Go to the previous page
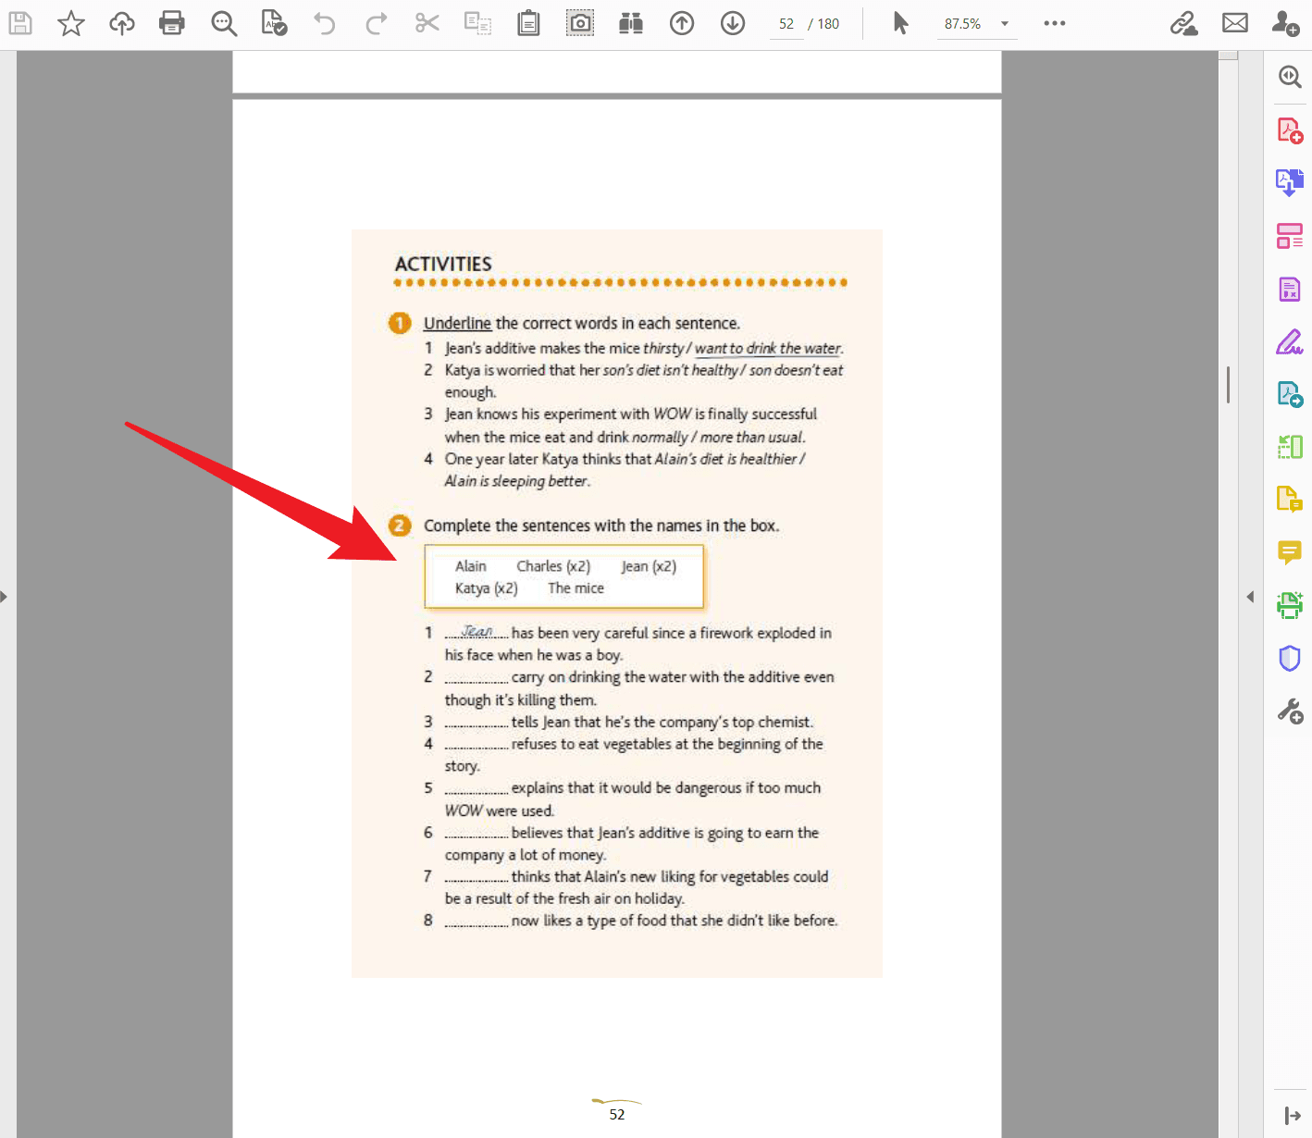This screenshot has height=1138, width=1312. pyautogui.click(x=682, y=23)
